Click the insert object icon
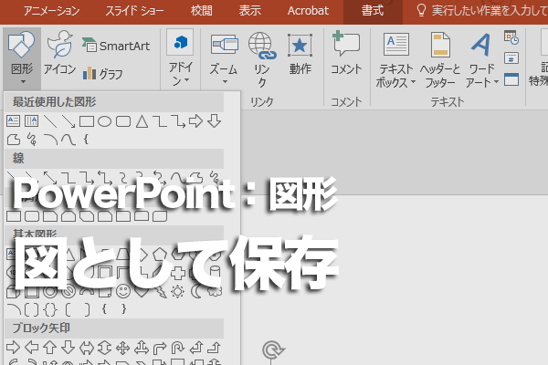548x365 pixels. click(511, 79)
